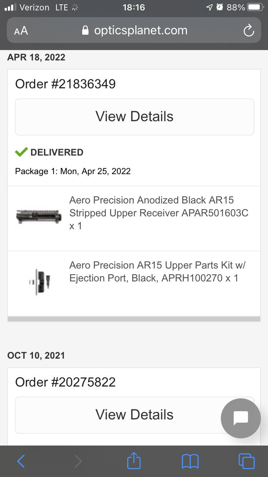The image size is (268, 477).
Task: Tap the Order #20275822 heading
Action: [x=65, y=382]
